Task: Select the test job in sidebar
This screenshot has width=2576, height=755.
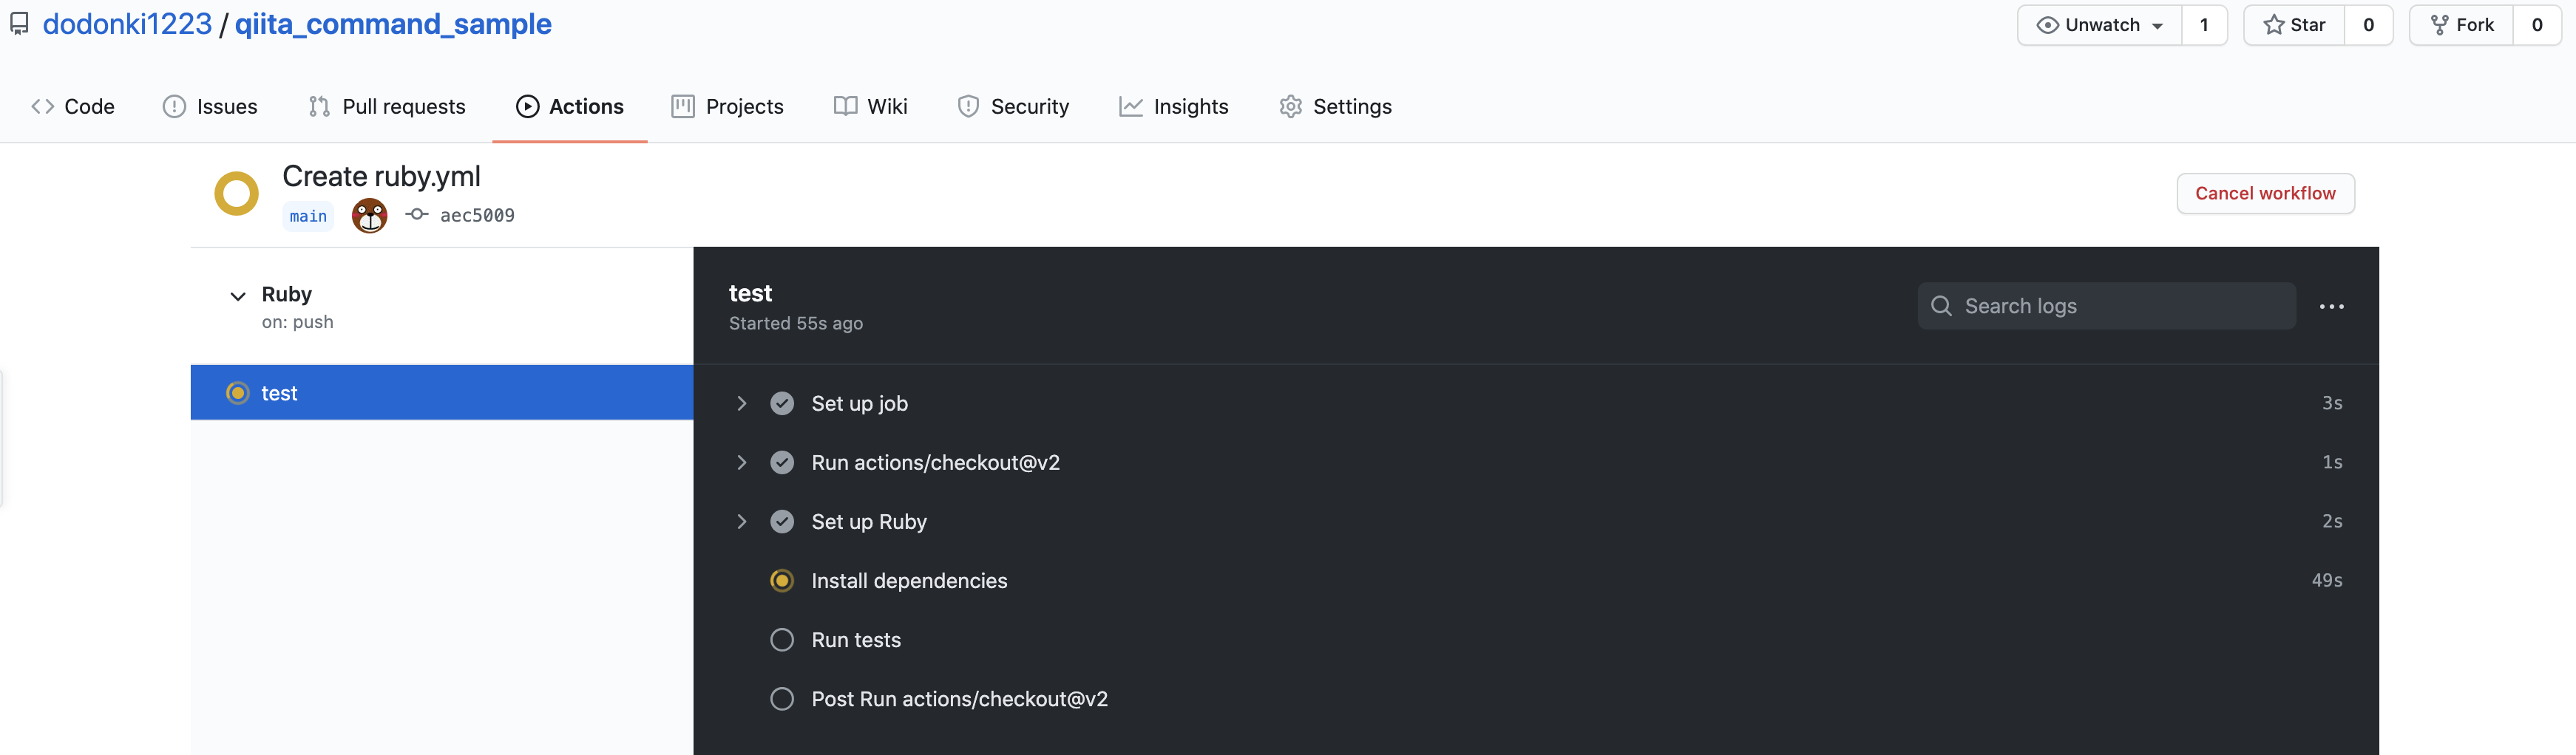Action: [442, 392]
